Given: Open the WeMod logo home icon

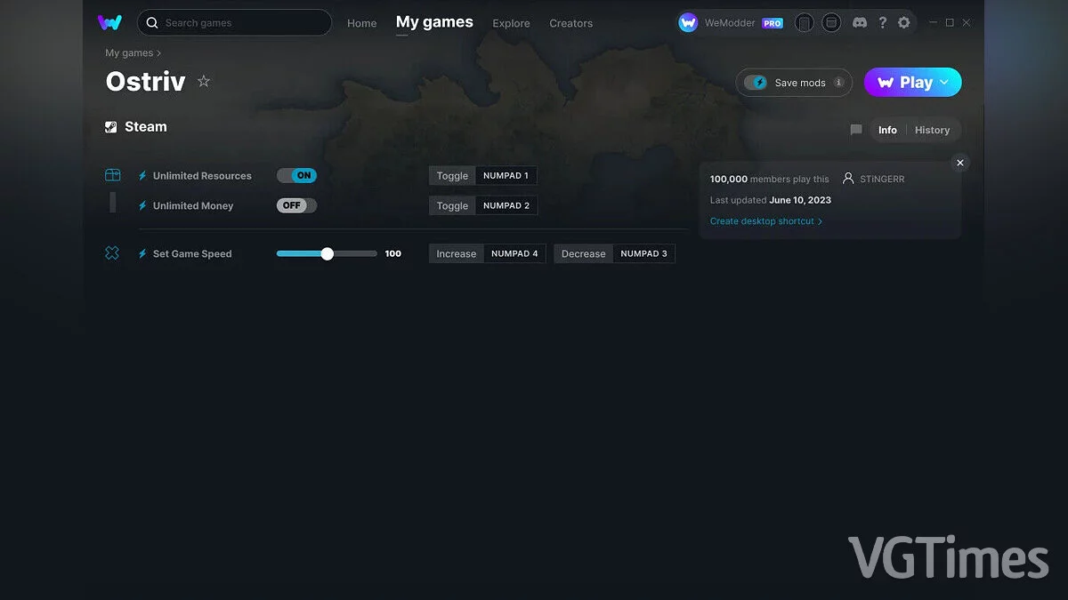Looking at the screenshot, I should [109, 22].
